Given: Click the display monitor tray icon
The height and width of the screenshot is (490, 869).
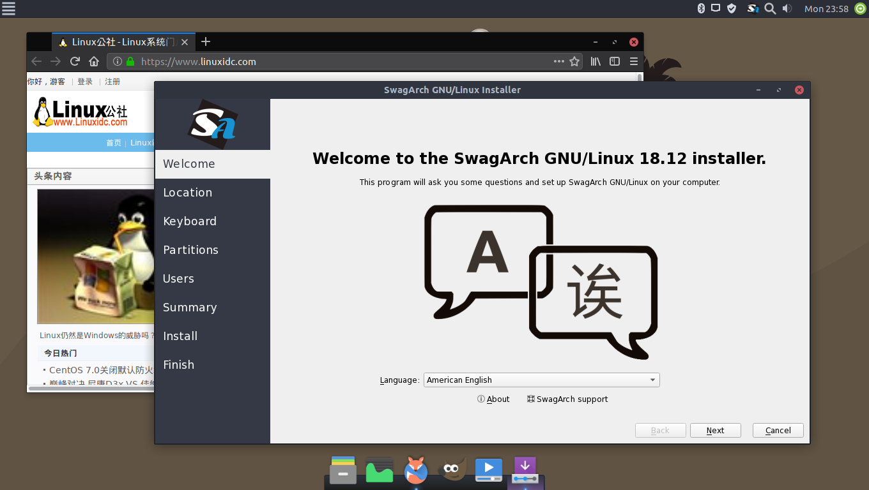Looking at the screenshot, I should click(x=716, y=8).
